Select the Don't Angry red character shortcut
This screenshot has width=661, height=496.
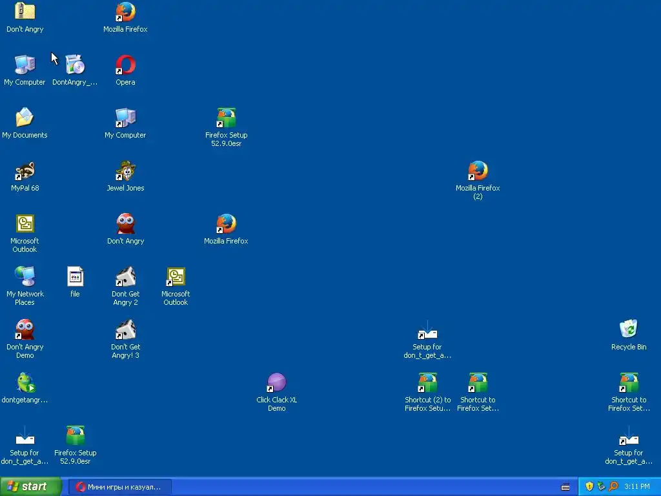point(125,223)
